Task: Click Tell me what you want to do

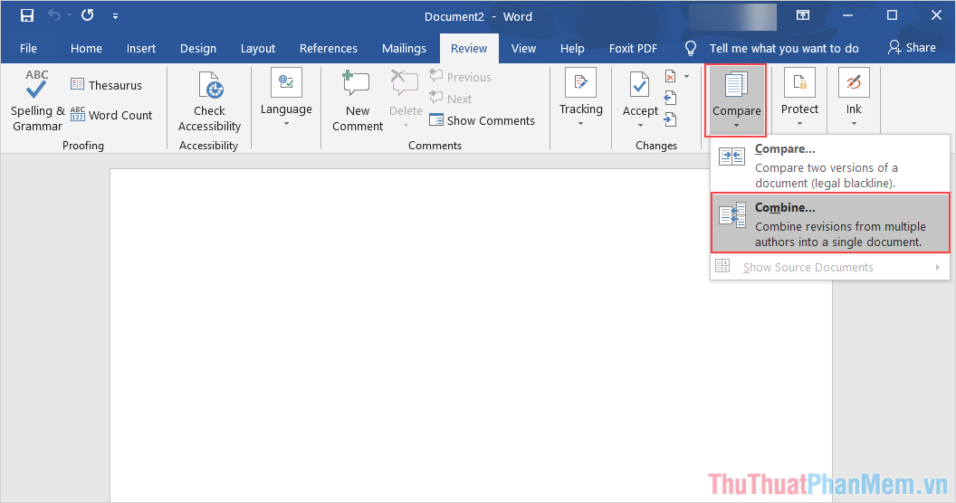Action: click(x=772, y=48)
